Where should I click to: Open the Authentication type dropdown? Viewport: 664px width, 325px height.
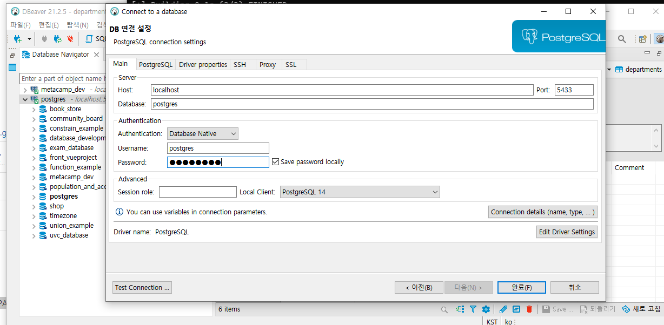tap(203, 133)
